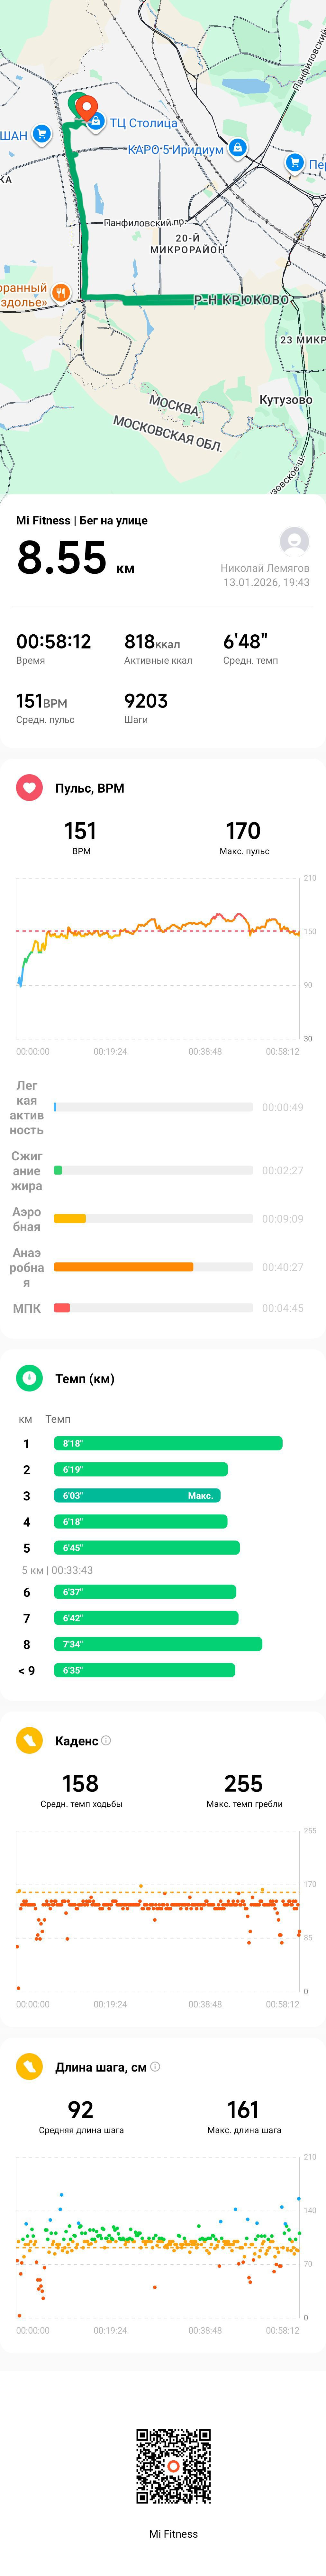Click the orange Анаэробная zone bar
The width and height of the screenshot is (326, 2576).
(124, 1267)
